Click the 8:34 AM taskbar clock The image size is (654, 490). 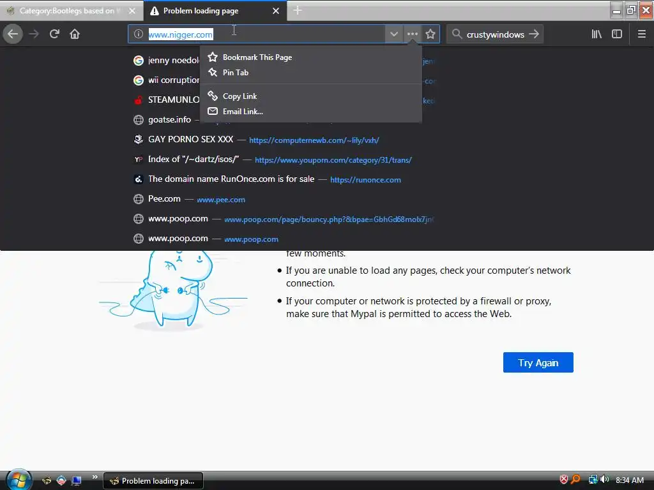point(629,480)
